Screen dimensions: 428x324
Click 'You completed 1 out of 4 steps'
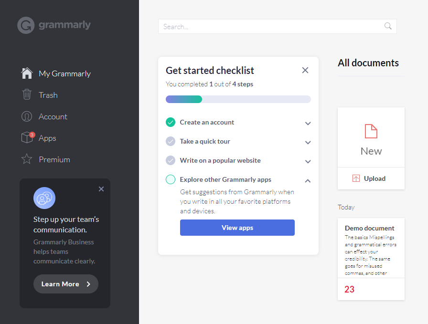point(209,84)
